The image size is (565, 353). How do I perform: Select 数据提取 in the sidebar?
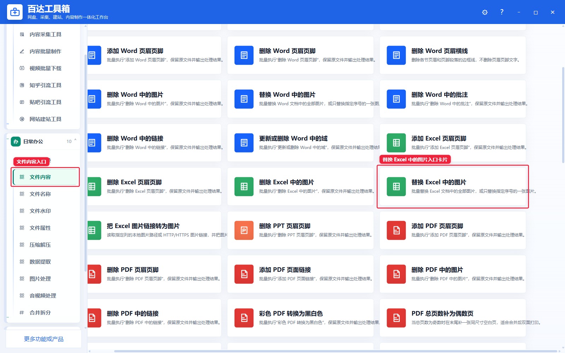[x=45, y=262]
